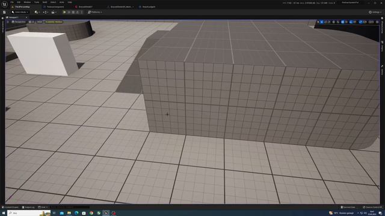
Task: Focus the console command input field
Action: point(70,207)
